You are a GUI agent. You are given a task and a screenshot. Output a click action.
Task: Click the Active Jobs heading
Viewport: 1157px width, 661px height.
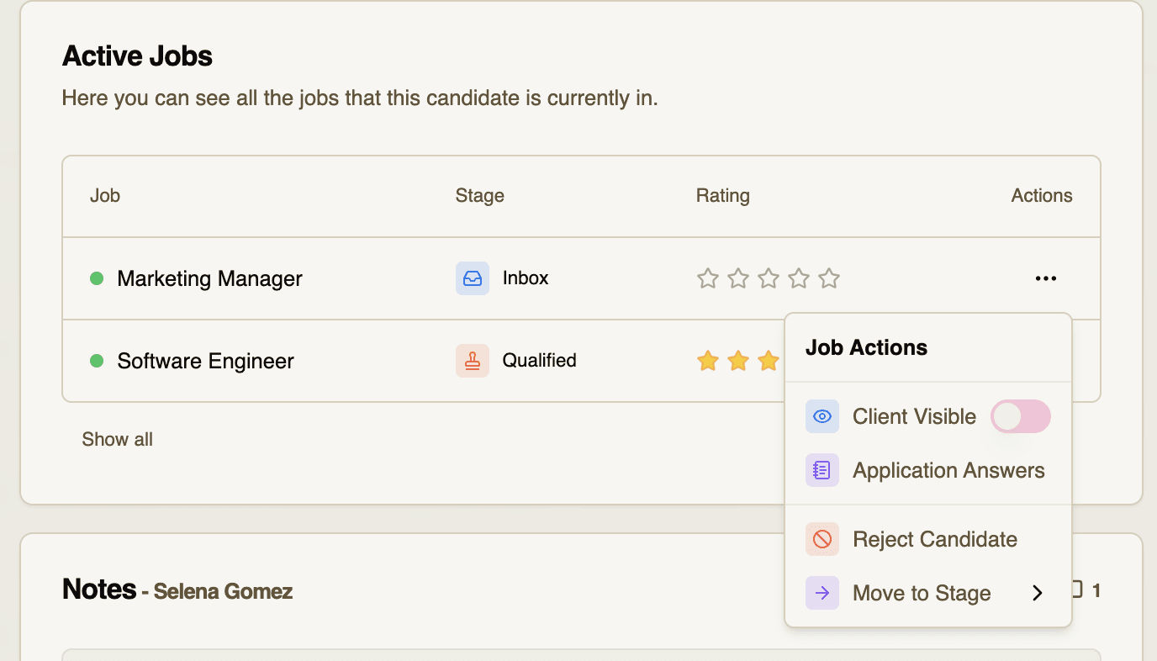(x=137, y=56)
